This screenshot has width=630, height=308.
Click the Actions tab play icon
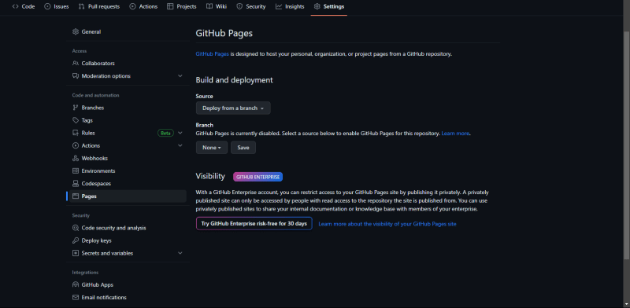click(x=132, y=6)
